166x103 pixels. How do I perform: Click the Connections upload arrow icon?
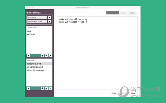[28, 55]
